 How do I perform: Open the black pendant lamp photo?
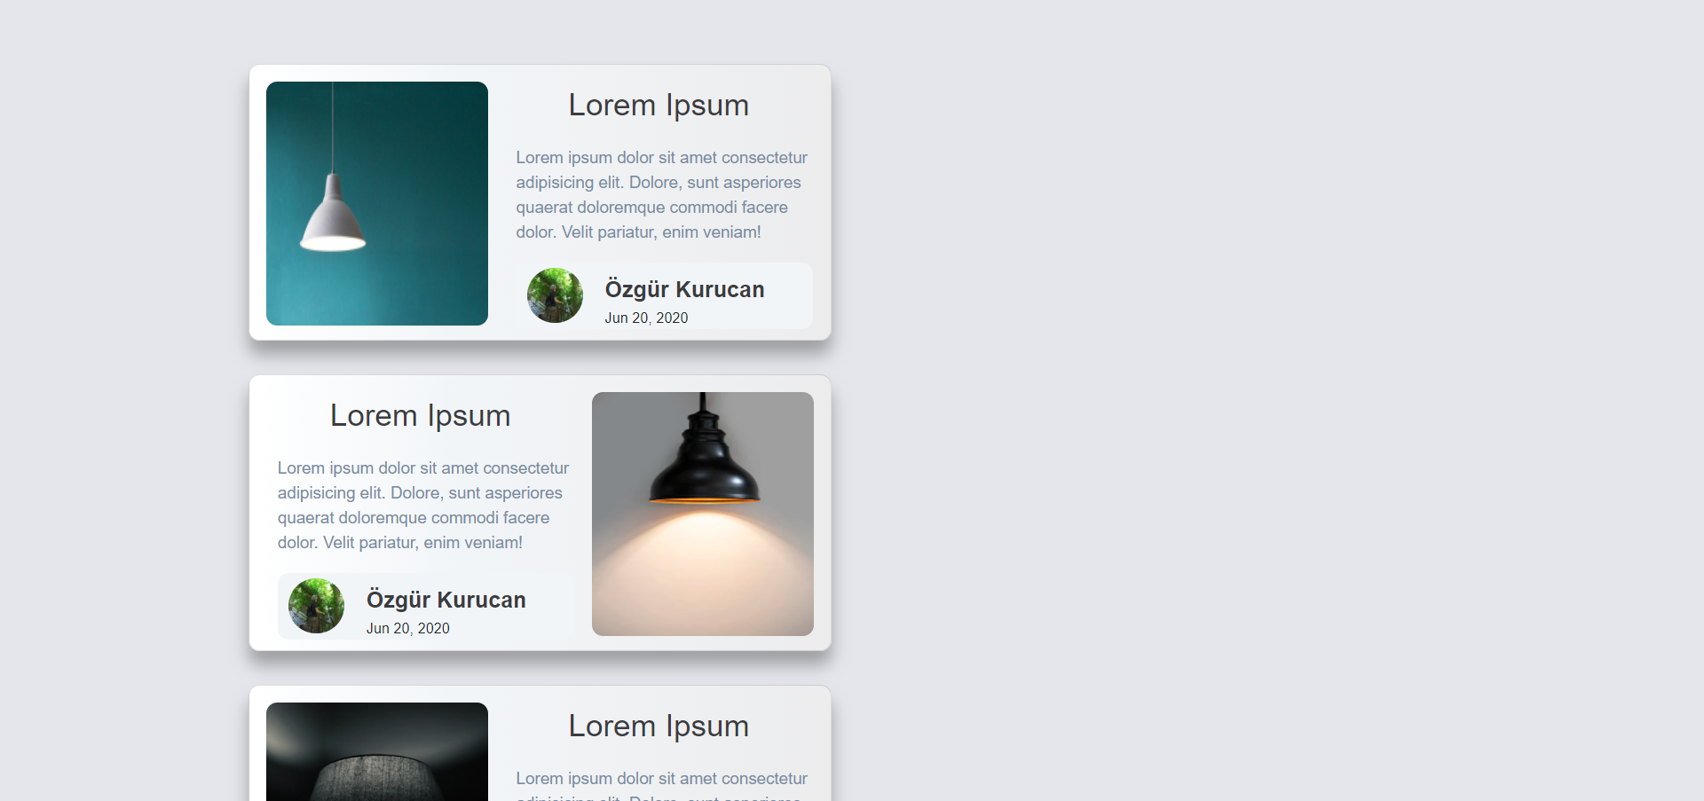(x=703, y=514)
